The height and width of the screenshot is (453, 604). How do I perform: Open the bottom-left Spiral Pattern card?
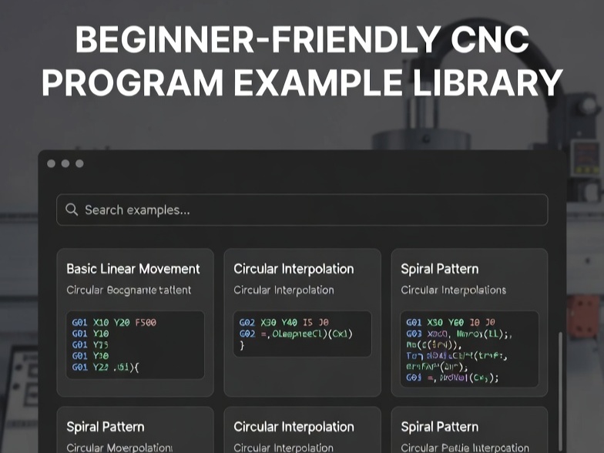tap(136, 430)
